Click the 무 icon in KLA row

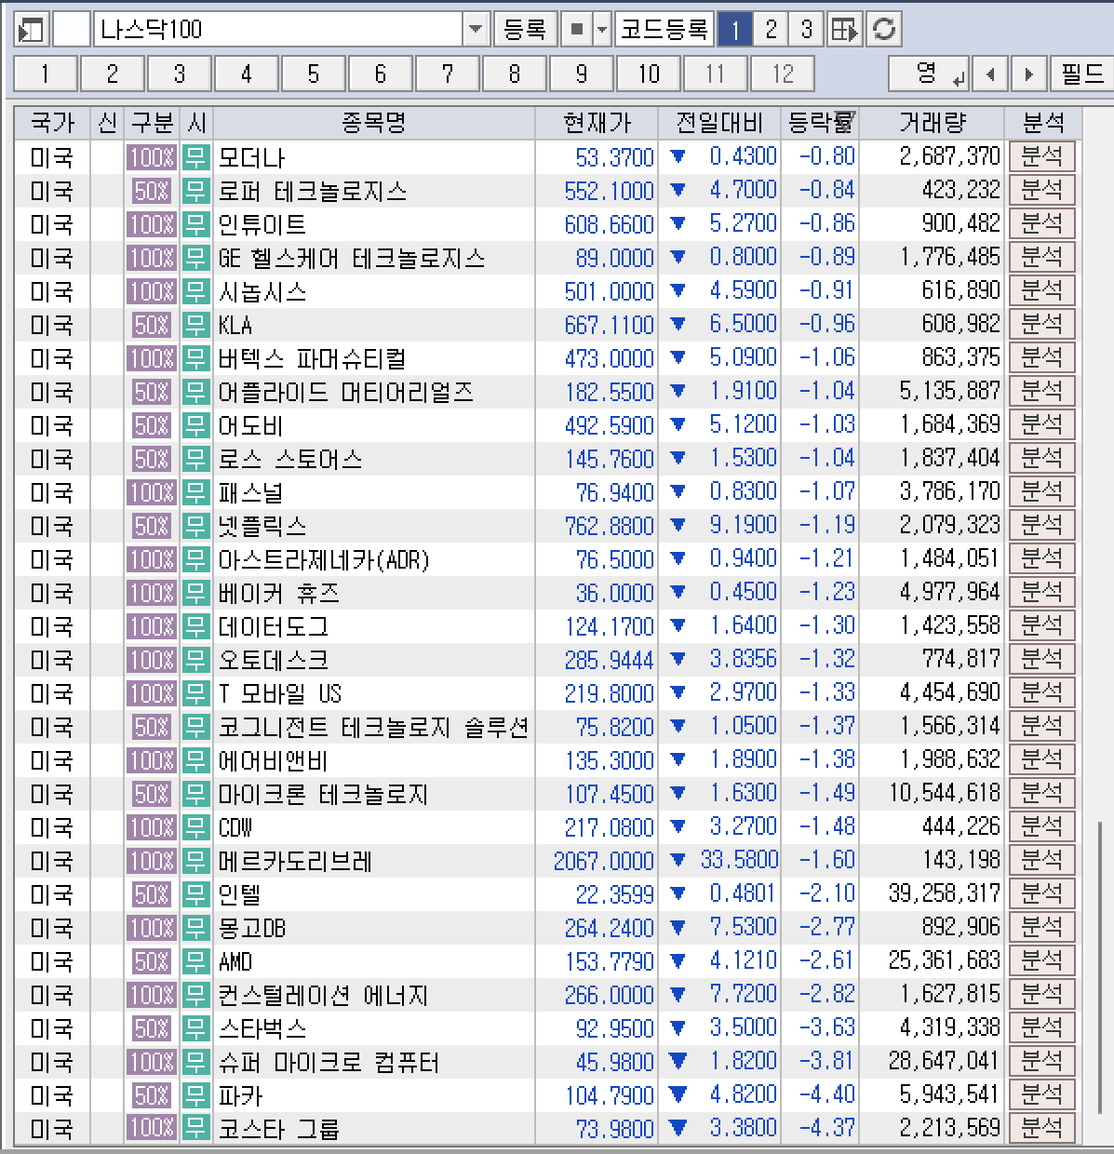coord(195,325)
